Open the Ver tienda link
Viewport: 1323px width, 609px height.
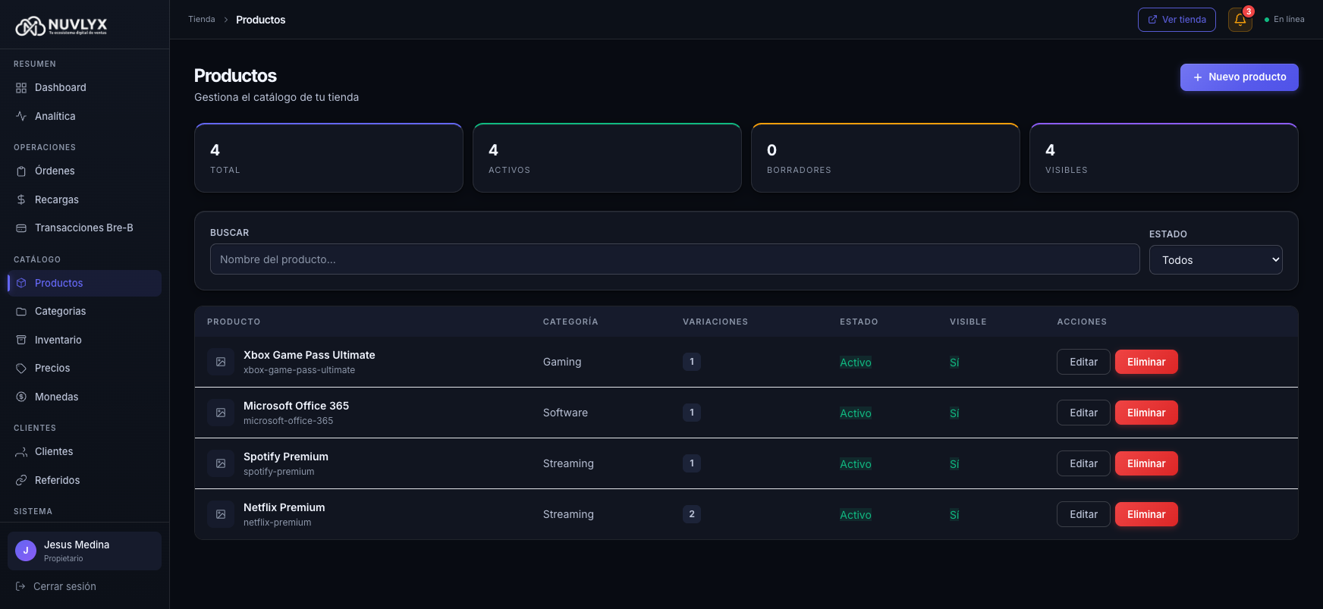click(1176, 20)
